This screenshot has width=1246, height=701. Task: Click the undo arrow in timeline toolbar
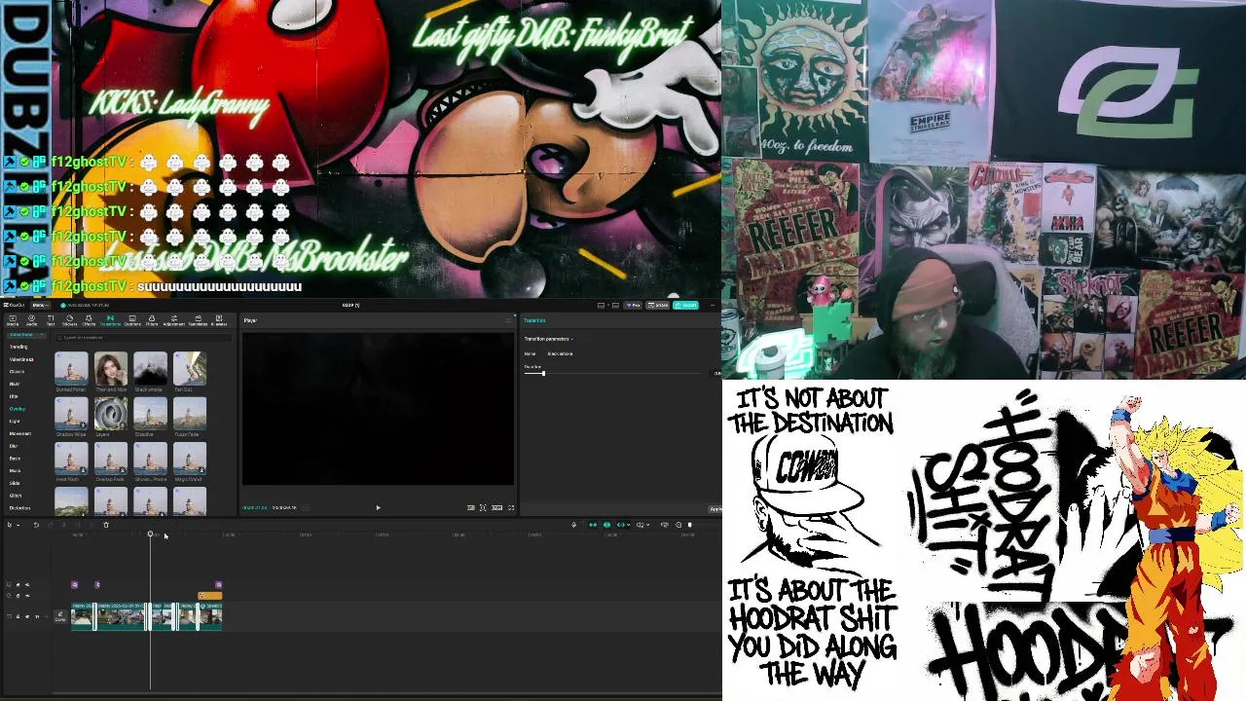(36, 525)
